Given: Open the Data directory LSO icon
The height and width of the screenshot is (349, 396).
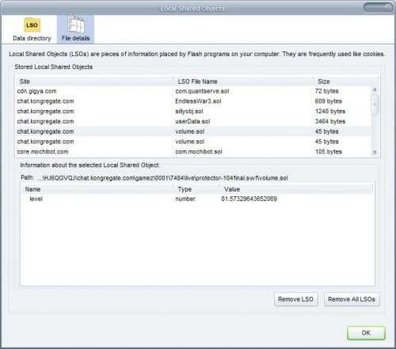Looking at the screenshot, I should [x=32, y=25].
